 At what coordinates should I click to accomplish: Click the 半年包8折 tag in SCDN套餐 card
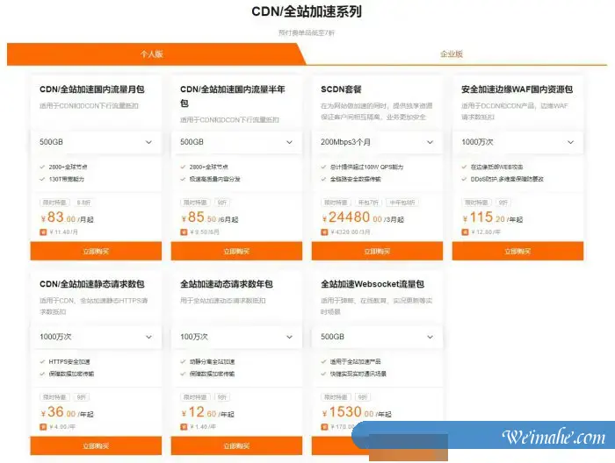(402, 202)
